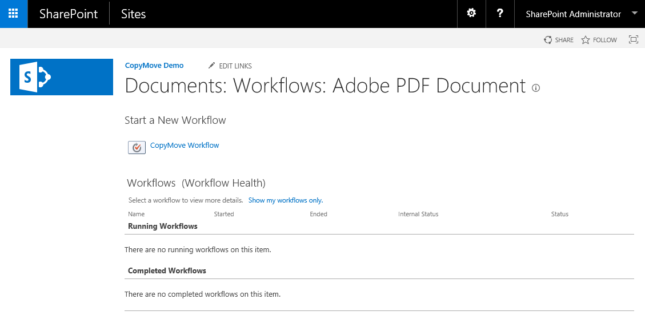Click the SharePoint site logo image

click(x=62, y=77)
